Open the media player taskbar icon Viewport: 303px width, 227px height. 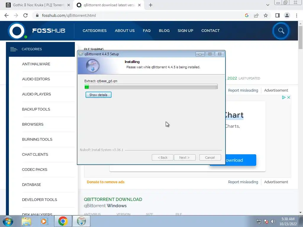tap(44, 221)
